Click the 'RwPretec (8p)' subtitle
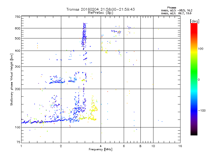This screenshot has width=212, height=159. coord(100,13)
